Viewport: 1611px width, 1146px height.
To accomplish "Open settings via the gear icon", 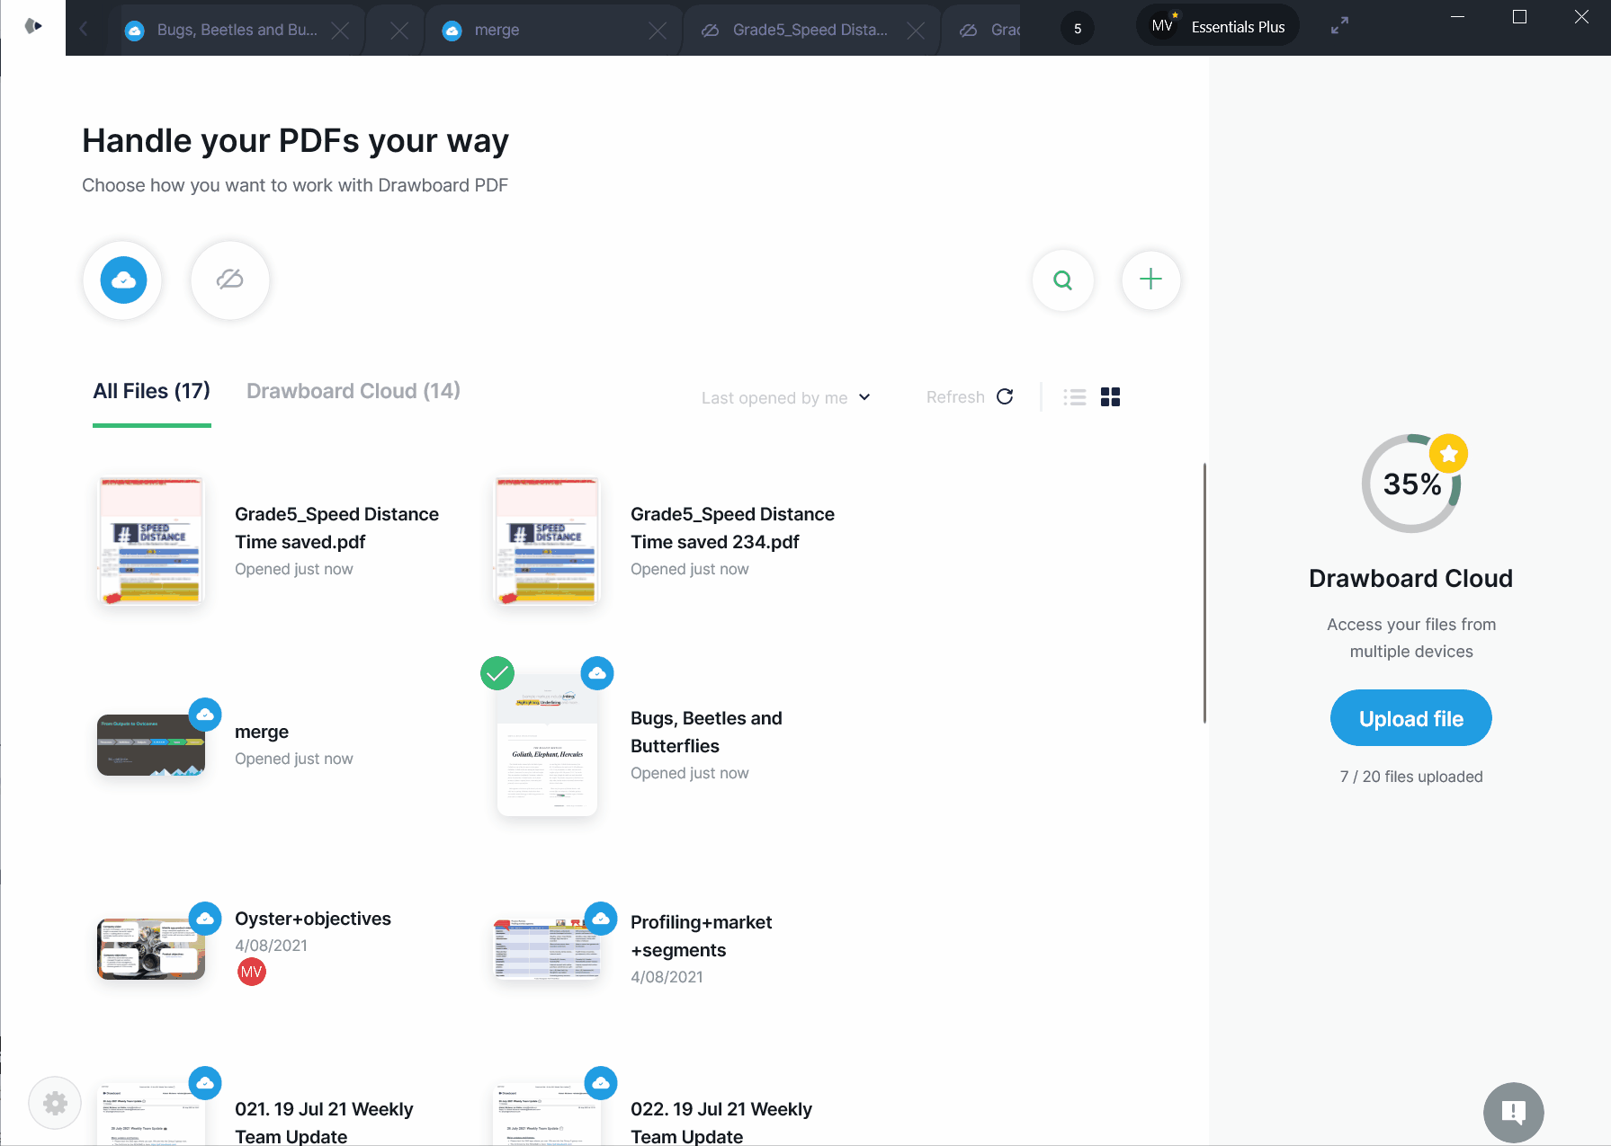I will coord(55,1103).
